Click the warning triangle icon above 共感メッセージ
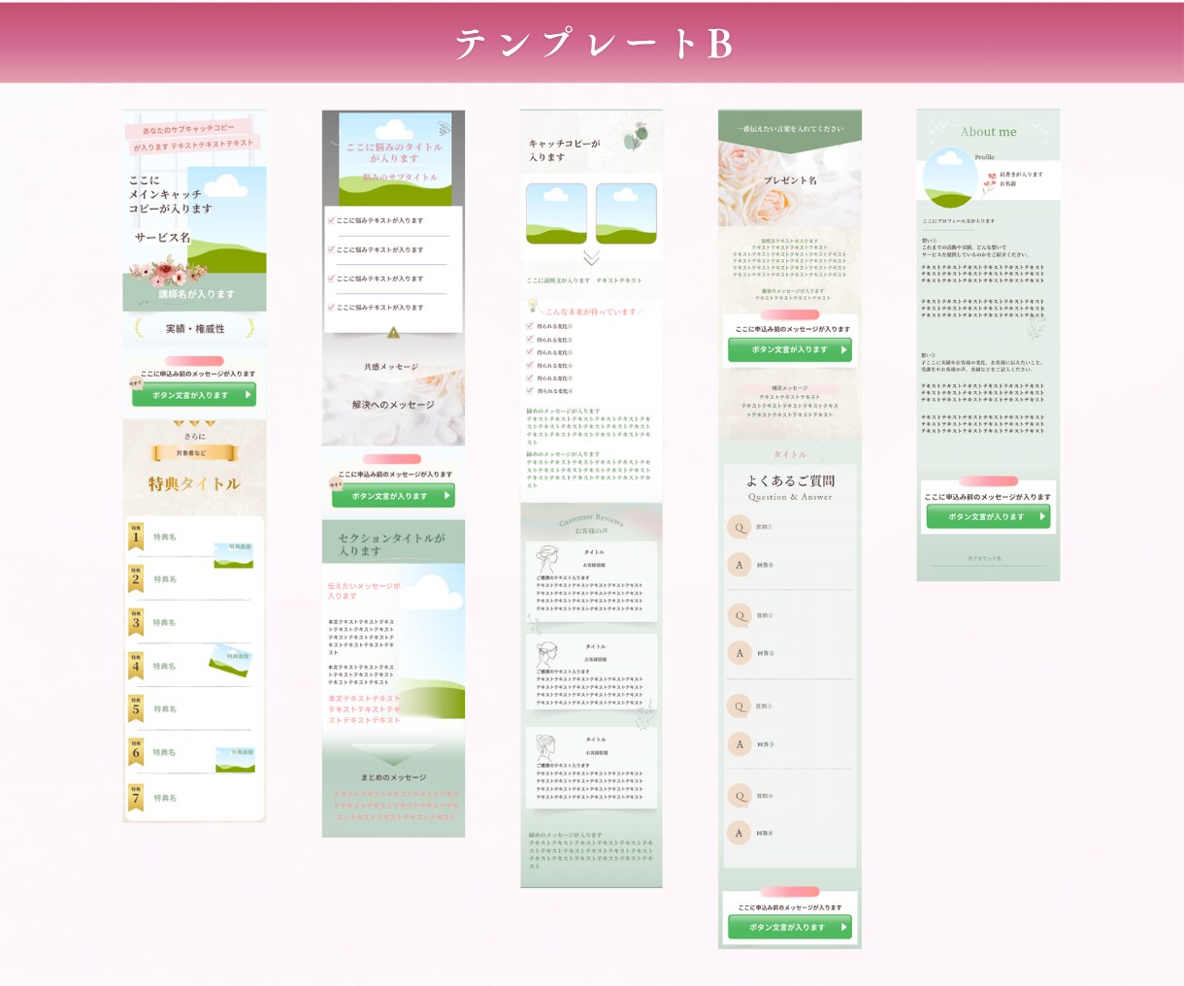Viewport: 1184px width, 986px height. pos(393,333)
